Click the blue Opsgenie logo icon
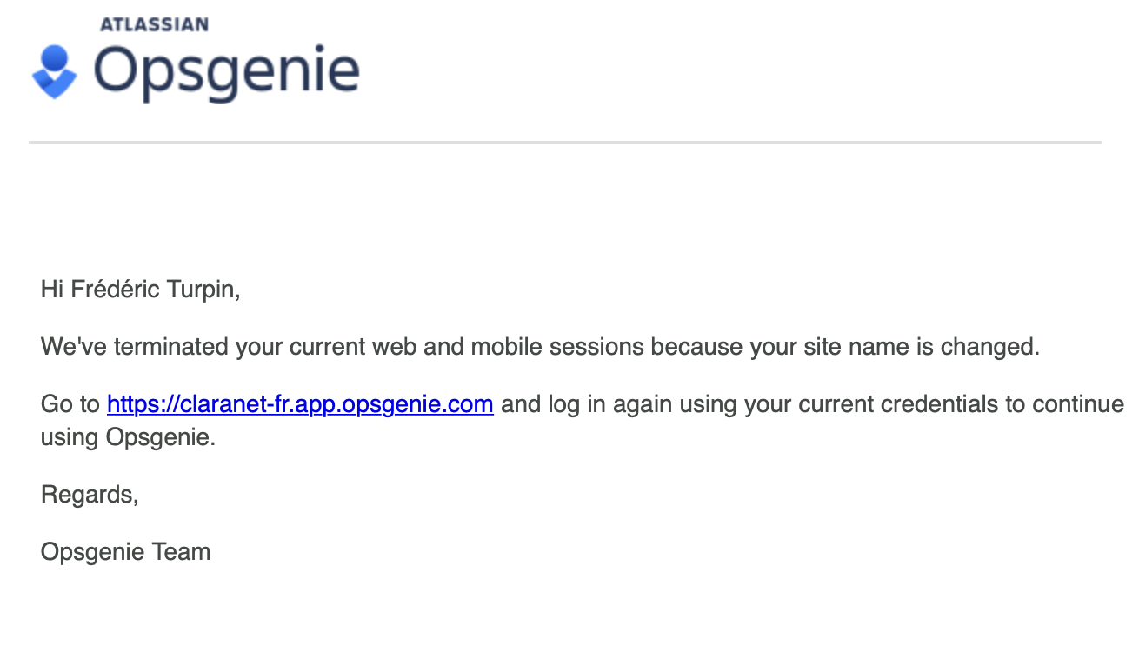Viewport: 1139px width, 659px height. pos(54,72)
